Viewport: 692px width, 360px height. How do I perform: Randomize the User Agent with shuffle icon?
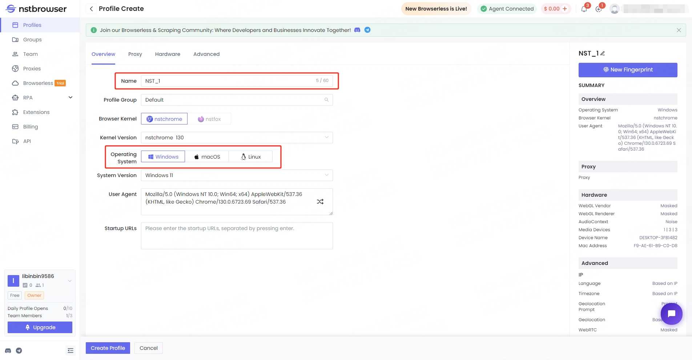[x=320, y=202]
